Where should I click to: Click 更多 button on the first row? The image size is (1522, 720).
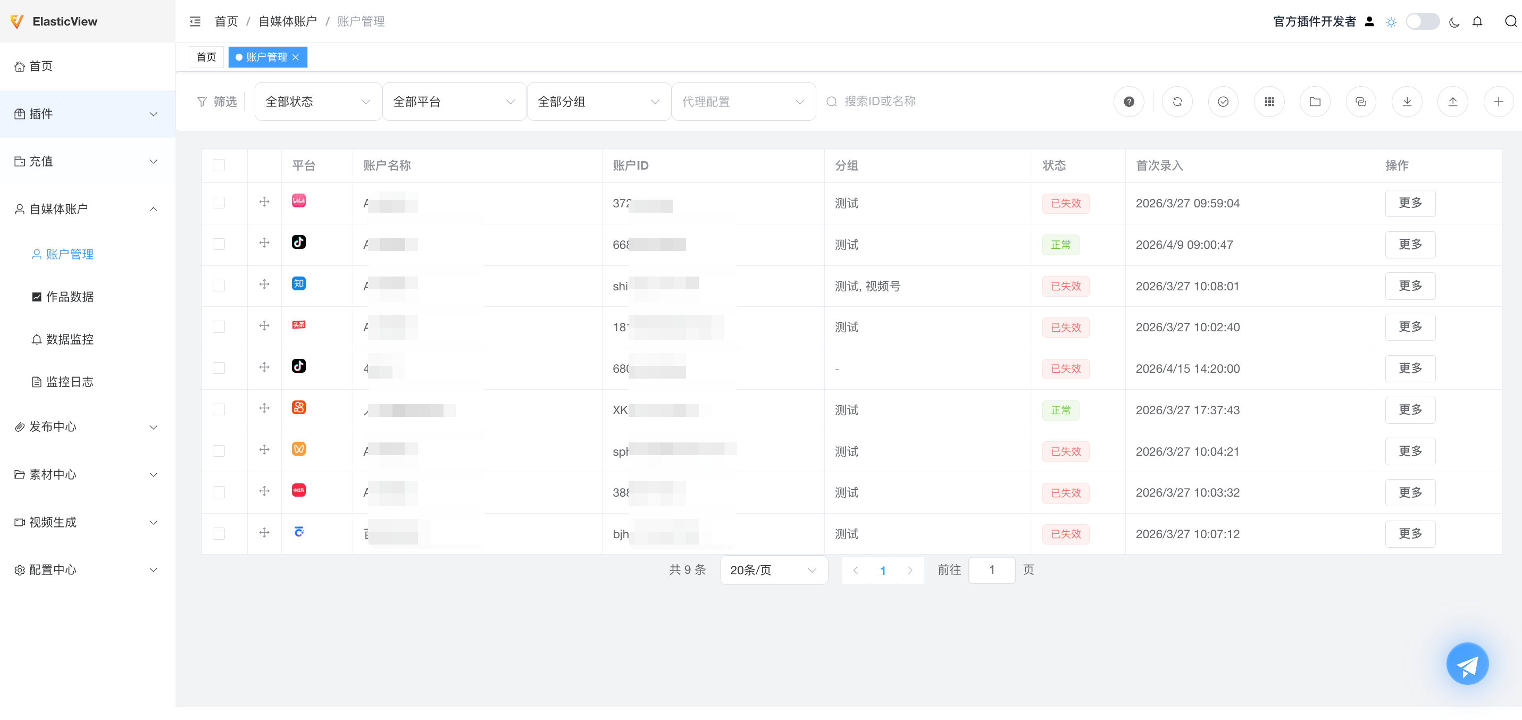[1410, 203]
